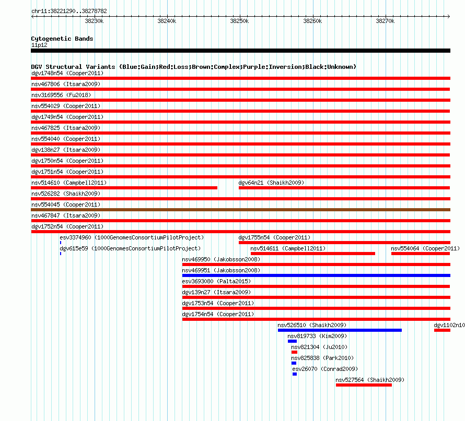Select the nsv469951 (Jakobsson2008) label
The width and height of the screenshot is (465, 421).
tap(221, 270)
